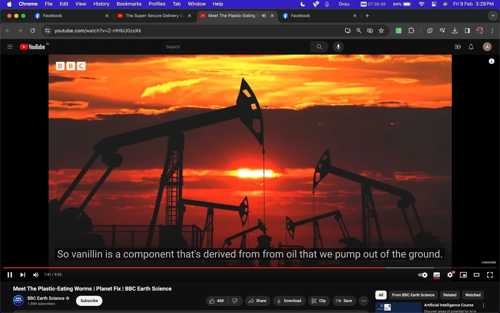Expand the YouTube hamburger guide menu
The width and height of the screenshot is (500, 313).
pyautogui.click(x=10, y=47)
